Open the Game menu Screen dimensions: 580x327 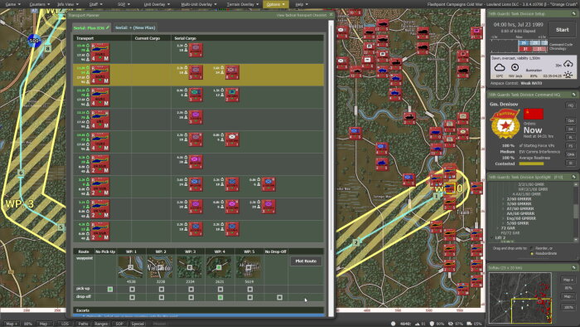(x=12, y=4)
